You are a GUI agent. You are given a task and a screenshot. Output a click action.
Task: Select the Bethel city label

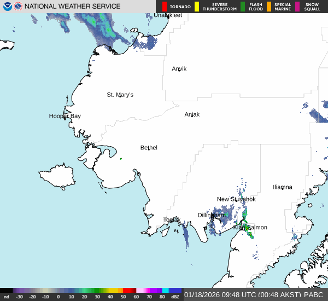click(x=149, y=148)
